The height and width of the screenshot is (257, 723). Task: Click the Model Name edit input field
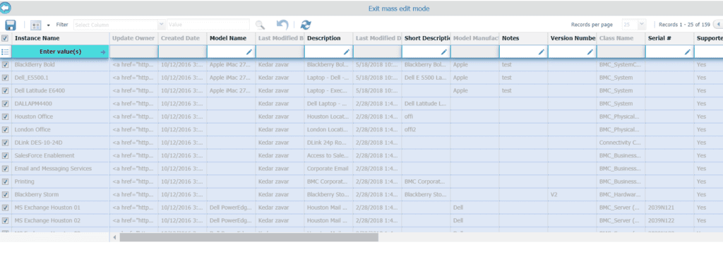[231, 52]
